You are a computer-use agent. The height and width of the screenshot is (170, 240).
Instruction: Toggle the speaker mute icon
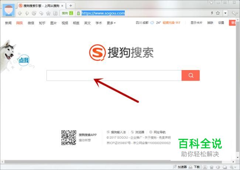(x=218, y=167)
